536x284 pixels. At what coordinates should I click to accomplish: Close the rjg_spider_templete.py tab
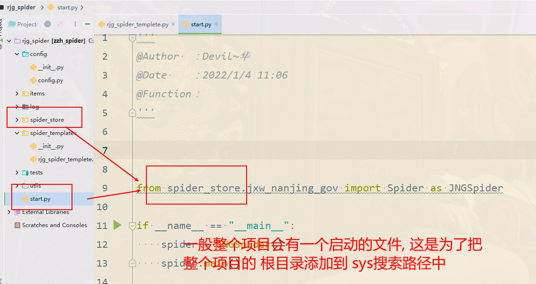pos(173,24)
